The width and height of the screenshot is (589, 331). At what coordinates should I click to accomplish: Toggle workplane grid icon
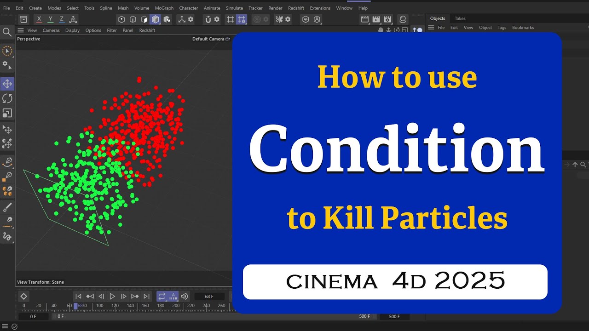click(231, 19)
